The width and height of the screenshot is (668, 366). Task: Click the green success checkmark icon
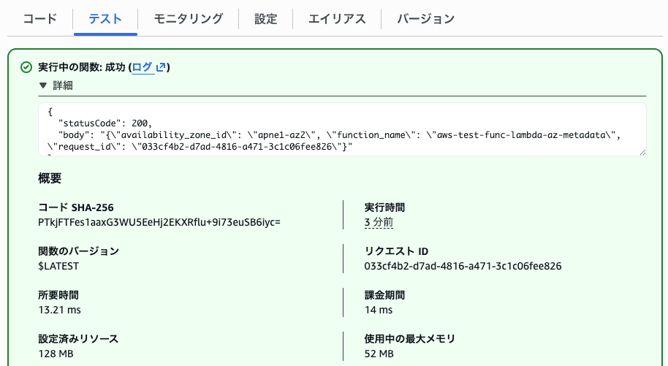pyautogui.click(x=26, y=67)
